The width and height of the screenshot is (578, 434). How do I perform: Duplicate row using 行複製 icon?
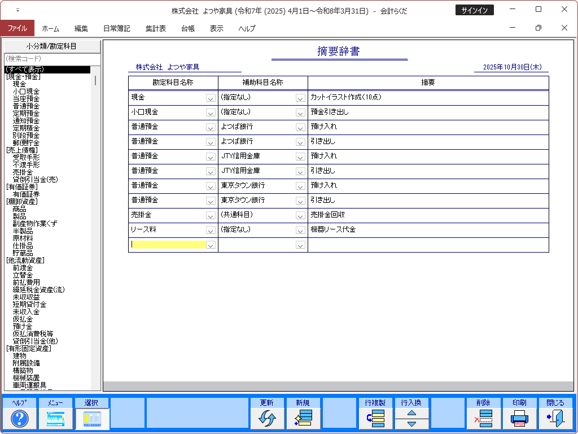pos(375,419)
